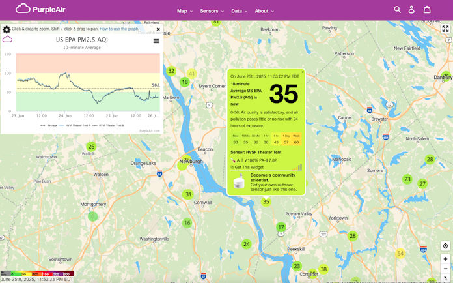Open graph settings gear icon
This screenshot has width=453, height=283.
coord(7,29)
